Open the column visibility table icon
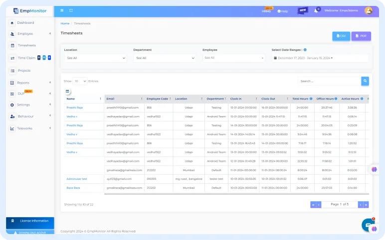Viewport: 385px width, 240px height. click(x=67, y=91)
